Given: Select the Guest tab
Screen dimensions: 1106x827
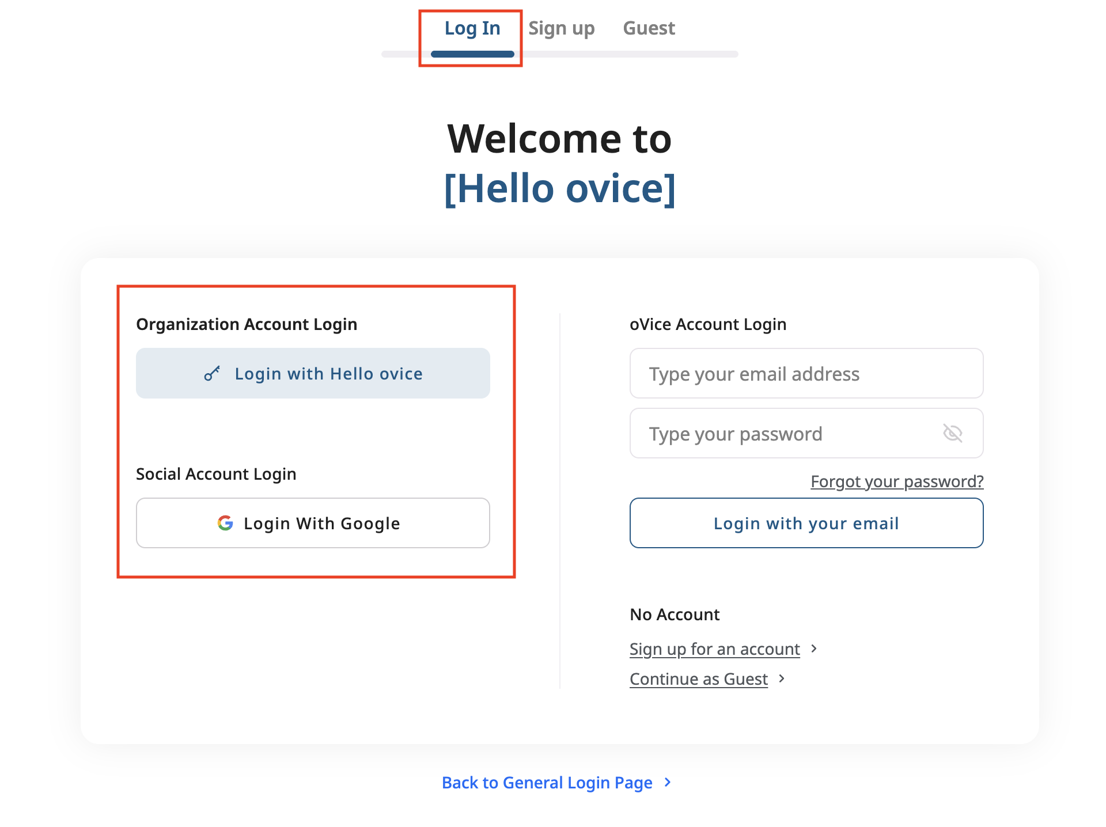Looking at the screenshot, I should 649,28.
